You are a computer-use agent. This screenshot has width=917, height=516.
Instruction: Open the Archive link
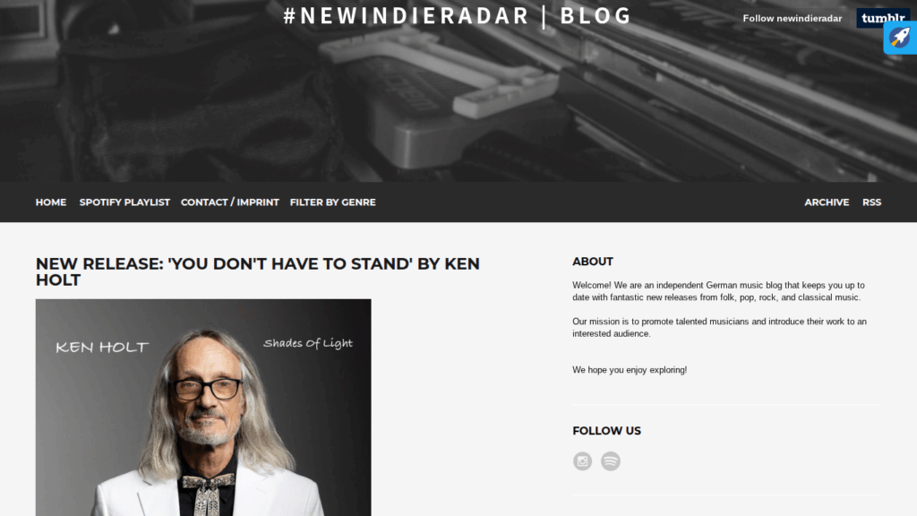click(827, 202)
